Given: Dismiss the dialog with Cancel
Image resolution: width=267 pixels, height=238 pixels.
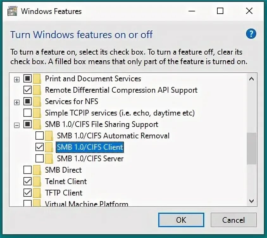Looking at the screenshot, I should coord(233,220).
